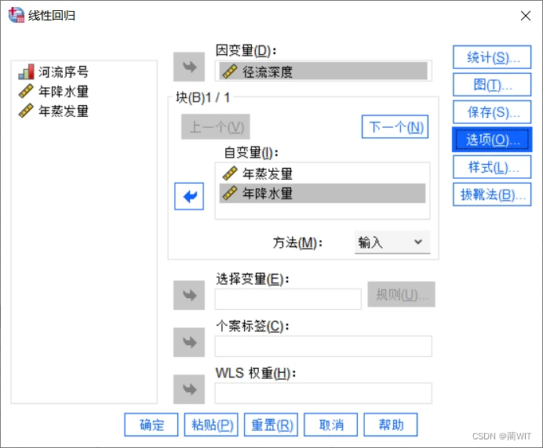
Task: Select 年蒸发量 in the 自变量 box
Action: point(322,173)
